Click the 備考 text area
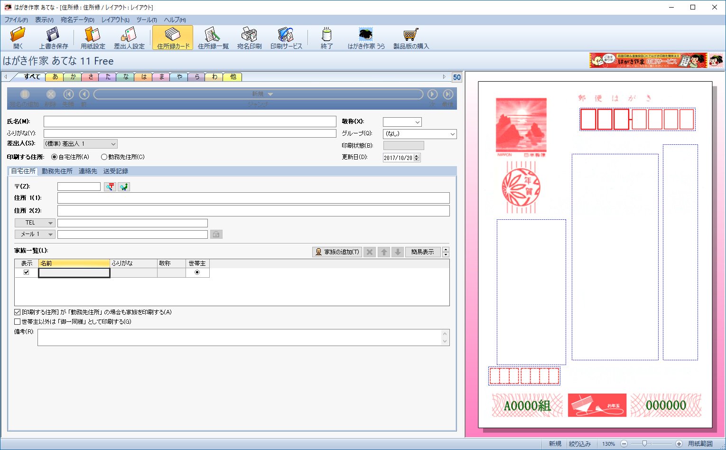The height and width of the screenshot is (450, 726). [x=243, y=337]
